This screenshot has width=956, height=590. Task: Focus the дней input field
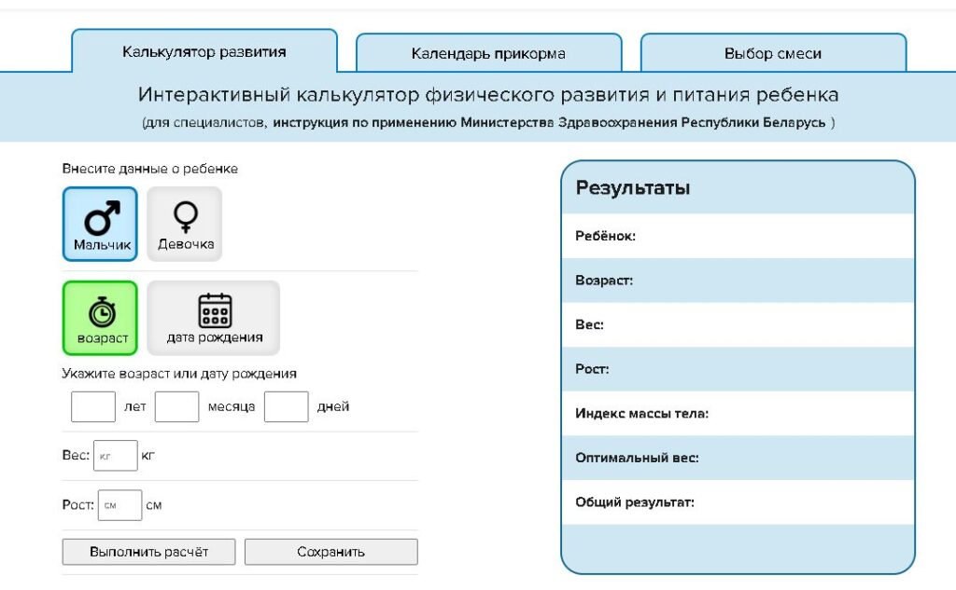pyautogui.click(x=286, y=407)
